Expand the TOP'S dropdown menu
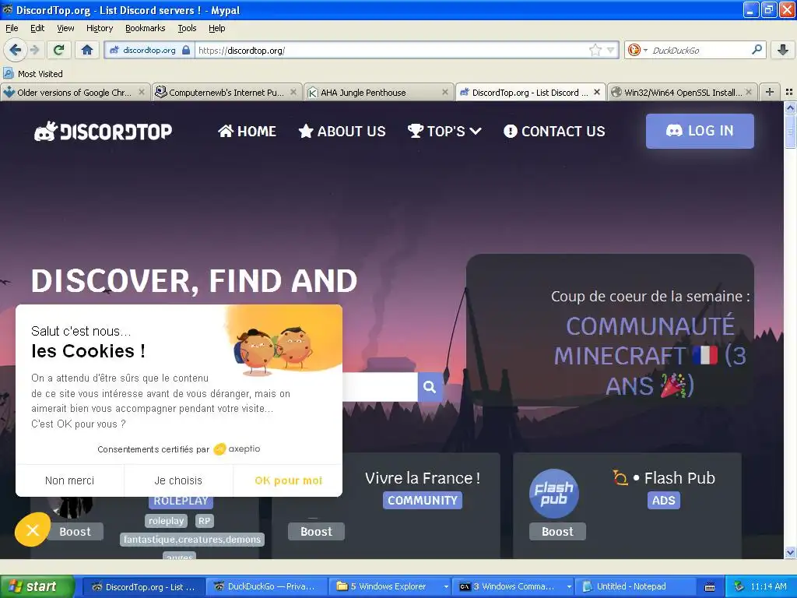 444,131
